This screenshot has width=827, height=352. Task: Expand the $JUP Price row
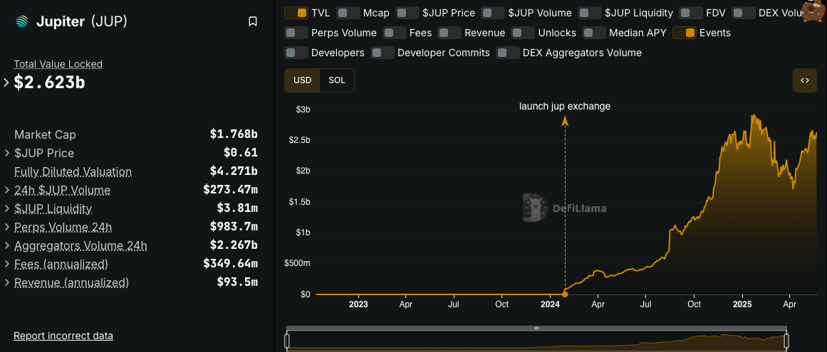pyautogui.click(x=6, y=153)
